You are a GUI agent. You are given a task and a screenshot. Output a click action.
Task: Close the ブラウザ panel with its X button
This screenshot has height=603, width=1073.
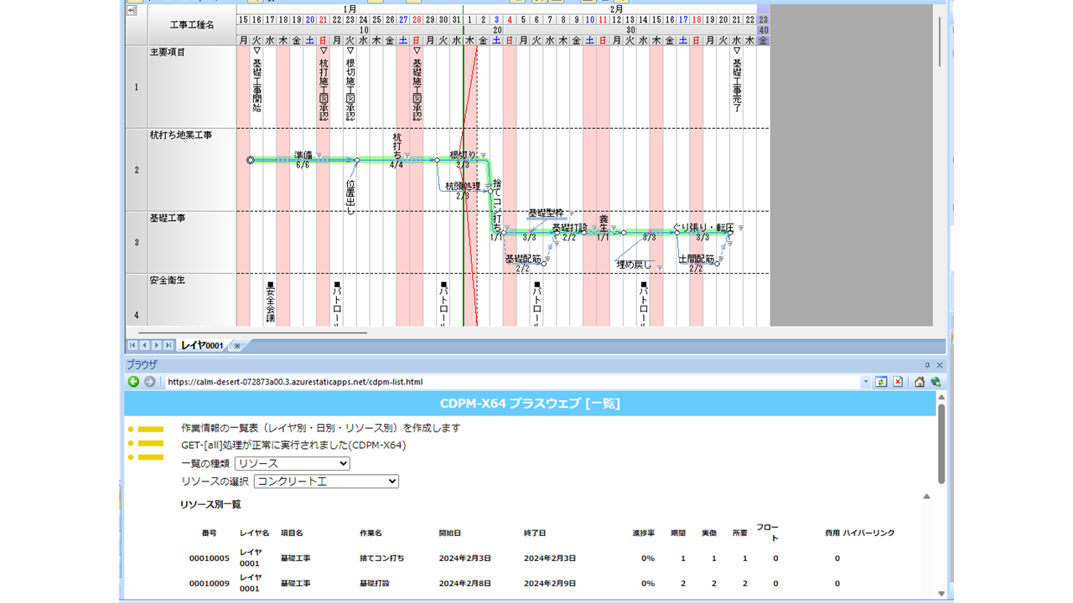coord(939,365)
